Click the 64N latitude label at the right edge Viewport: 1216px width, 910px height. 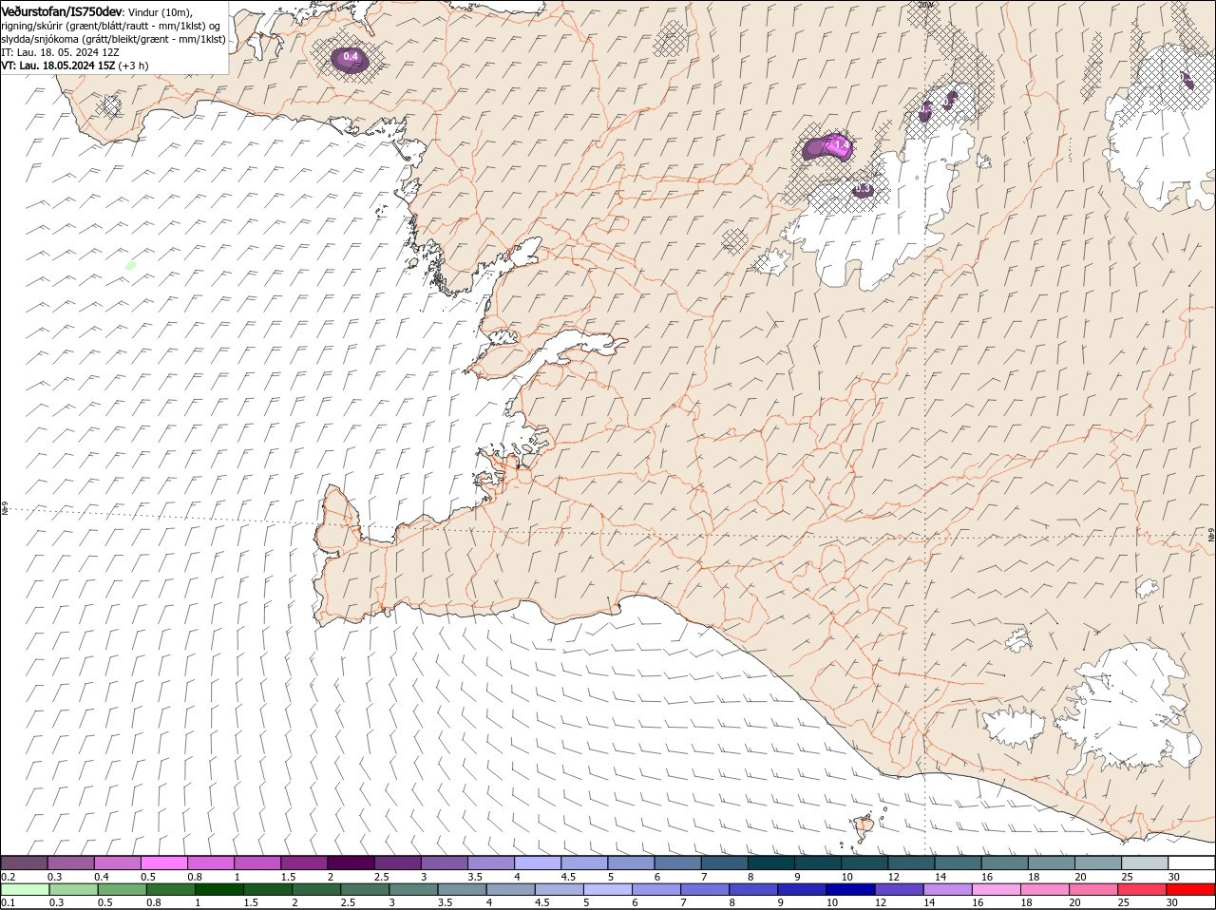pyautogui.click(x=1210, y=537)
